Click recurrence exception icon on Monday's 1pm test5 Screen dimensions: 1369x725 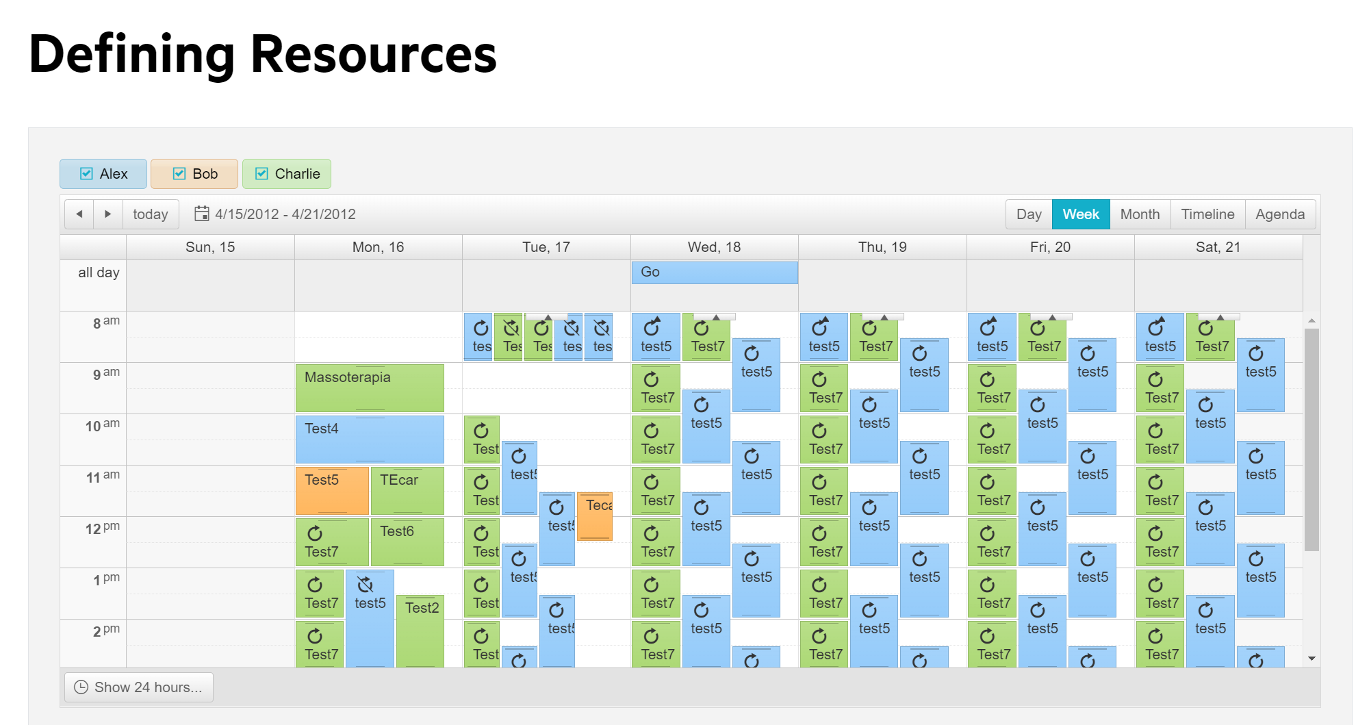tap(363, 584)
